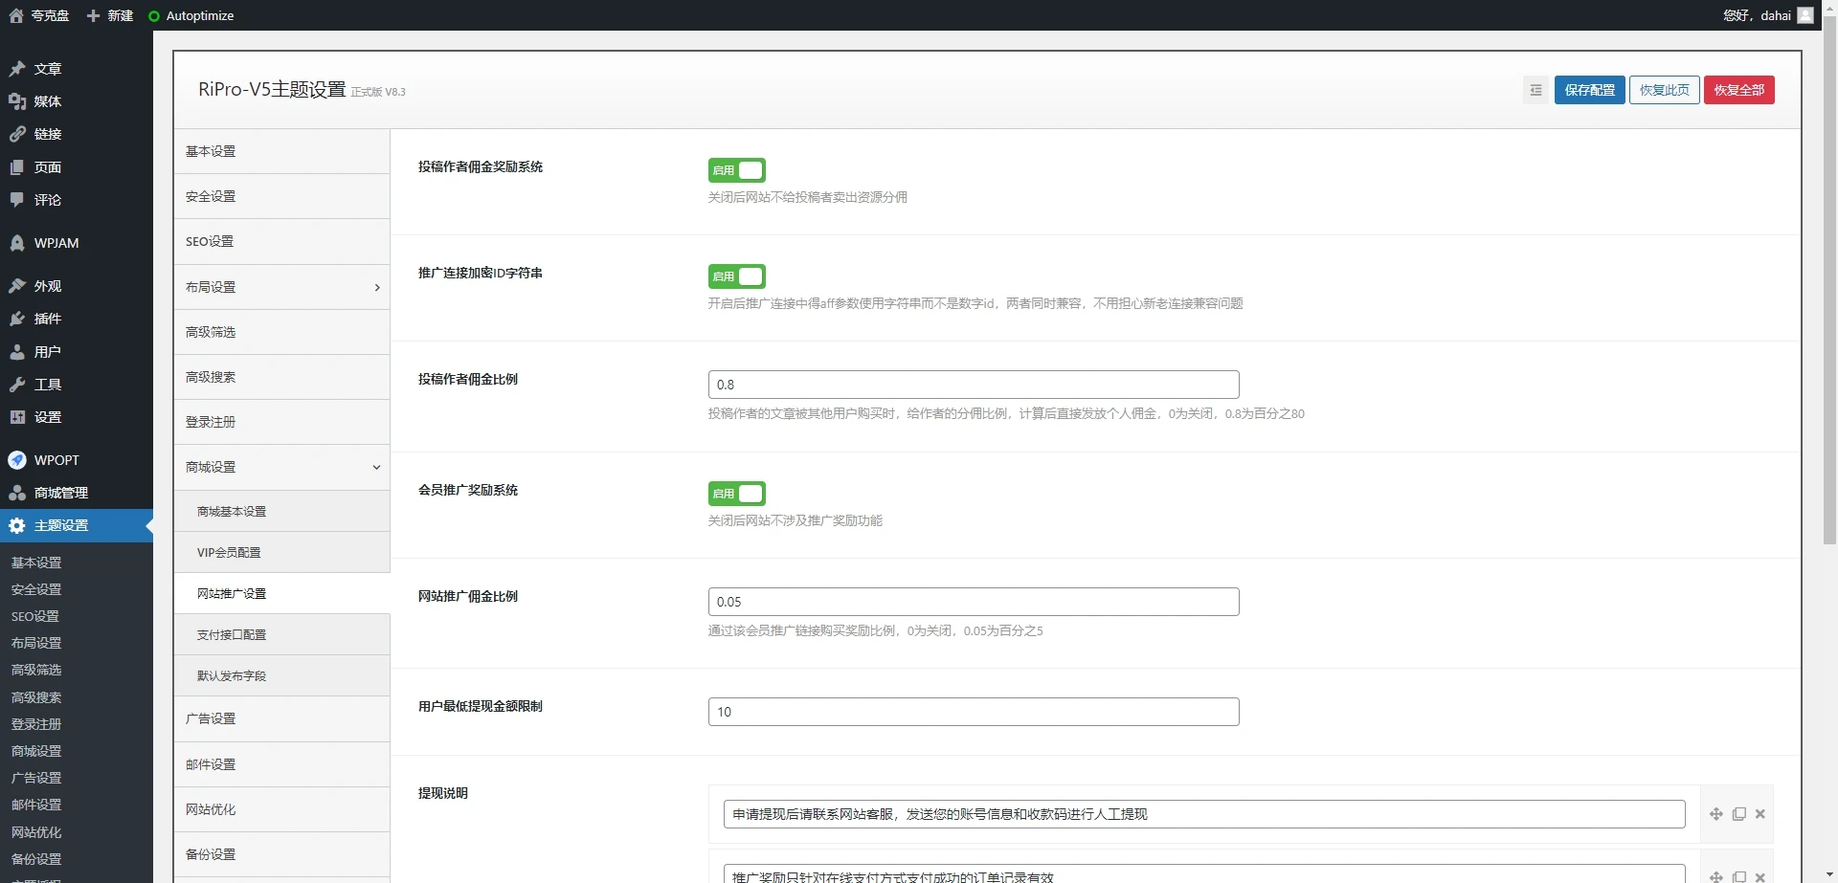
Task: Open the 登录注册 tab in theme panel
Action: pyautogui.click(x=281, y=422)
